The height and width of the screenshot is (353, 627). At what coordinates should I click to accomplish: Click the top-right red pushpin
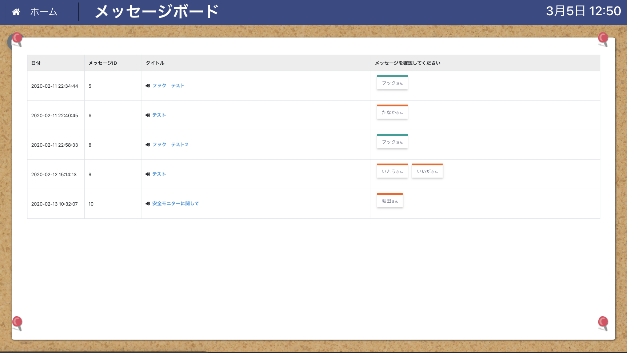pyautogui.click(x=603, y=39)
